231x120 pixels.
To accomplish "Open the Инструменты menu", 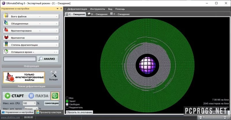I will (x=98, y=9).
